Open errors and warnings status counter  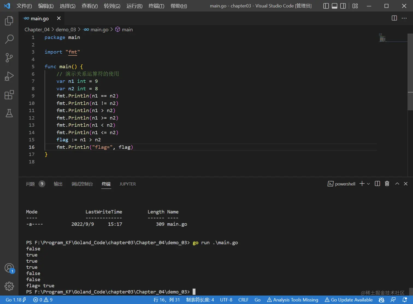(x=43, y=300)
